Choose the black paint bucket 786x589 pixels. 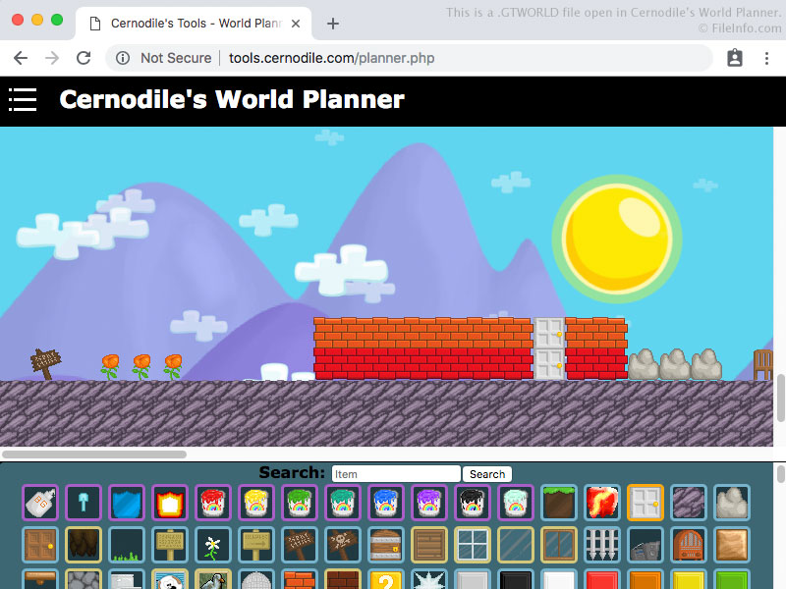[473, 503]
